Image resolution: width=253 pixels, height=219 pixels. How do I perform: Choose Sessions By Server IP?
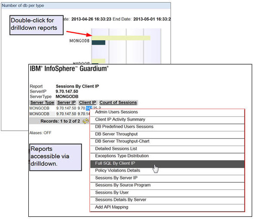[168, 178]
